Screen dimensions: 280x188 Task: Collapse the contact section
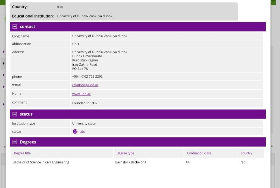[15, 27]
